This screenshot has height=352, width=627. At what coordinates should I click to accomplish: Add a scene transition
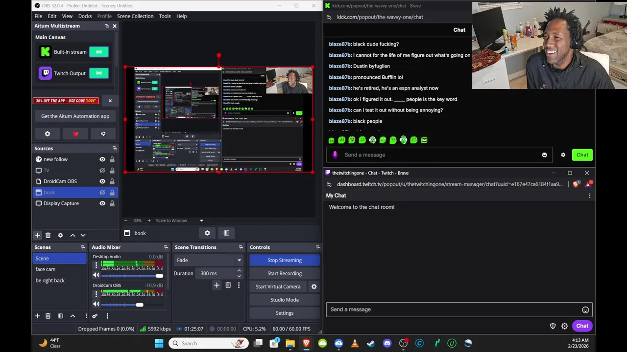coord(217,286)
